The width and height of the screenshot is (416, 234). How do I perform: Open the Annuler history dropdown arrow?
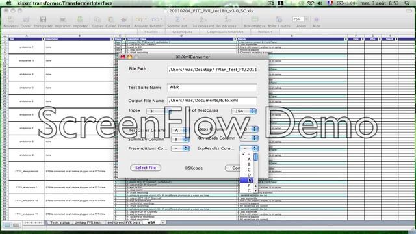pos(146,19)
